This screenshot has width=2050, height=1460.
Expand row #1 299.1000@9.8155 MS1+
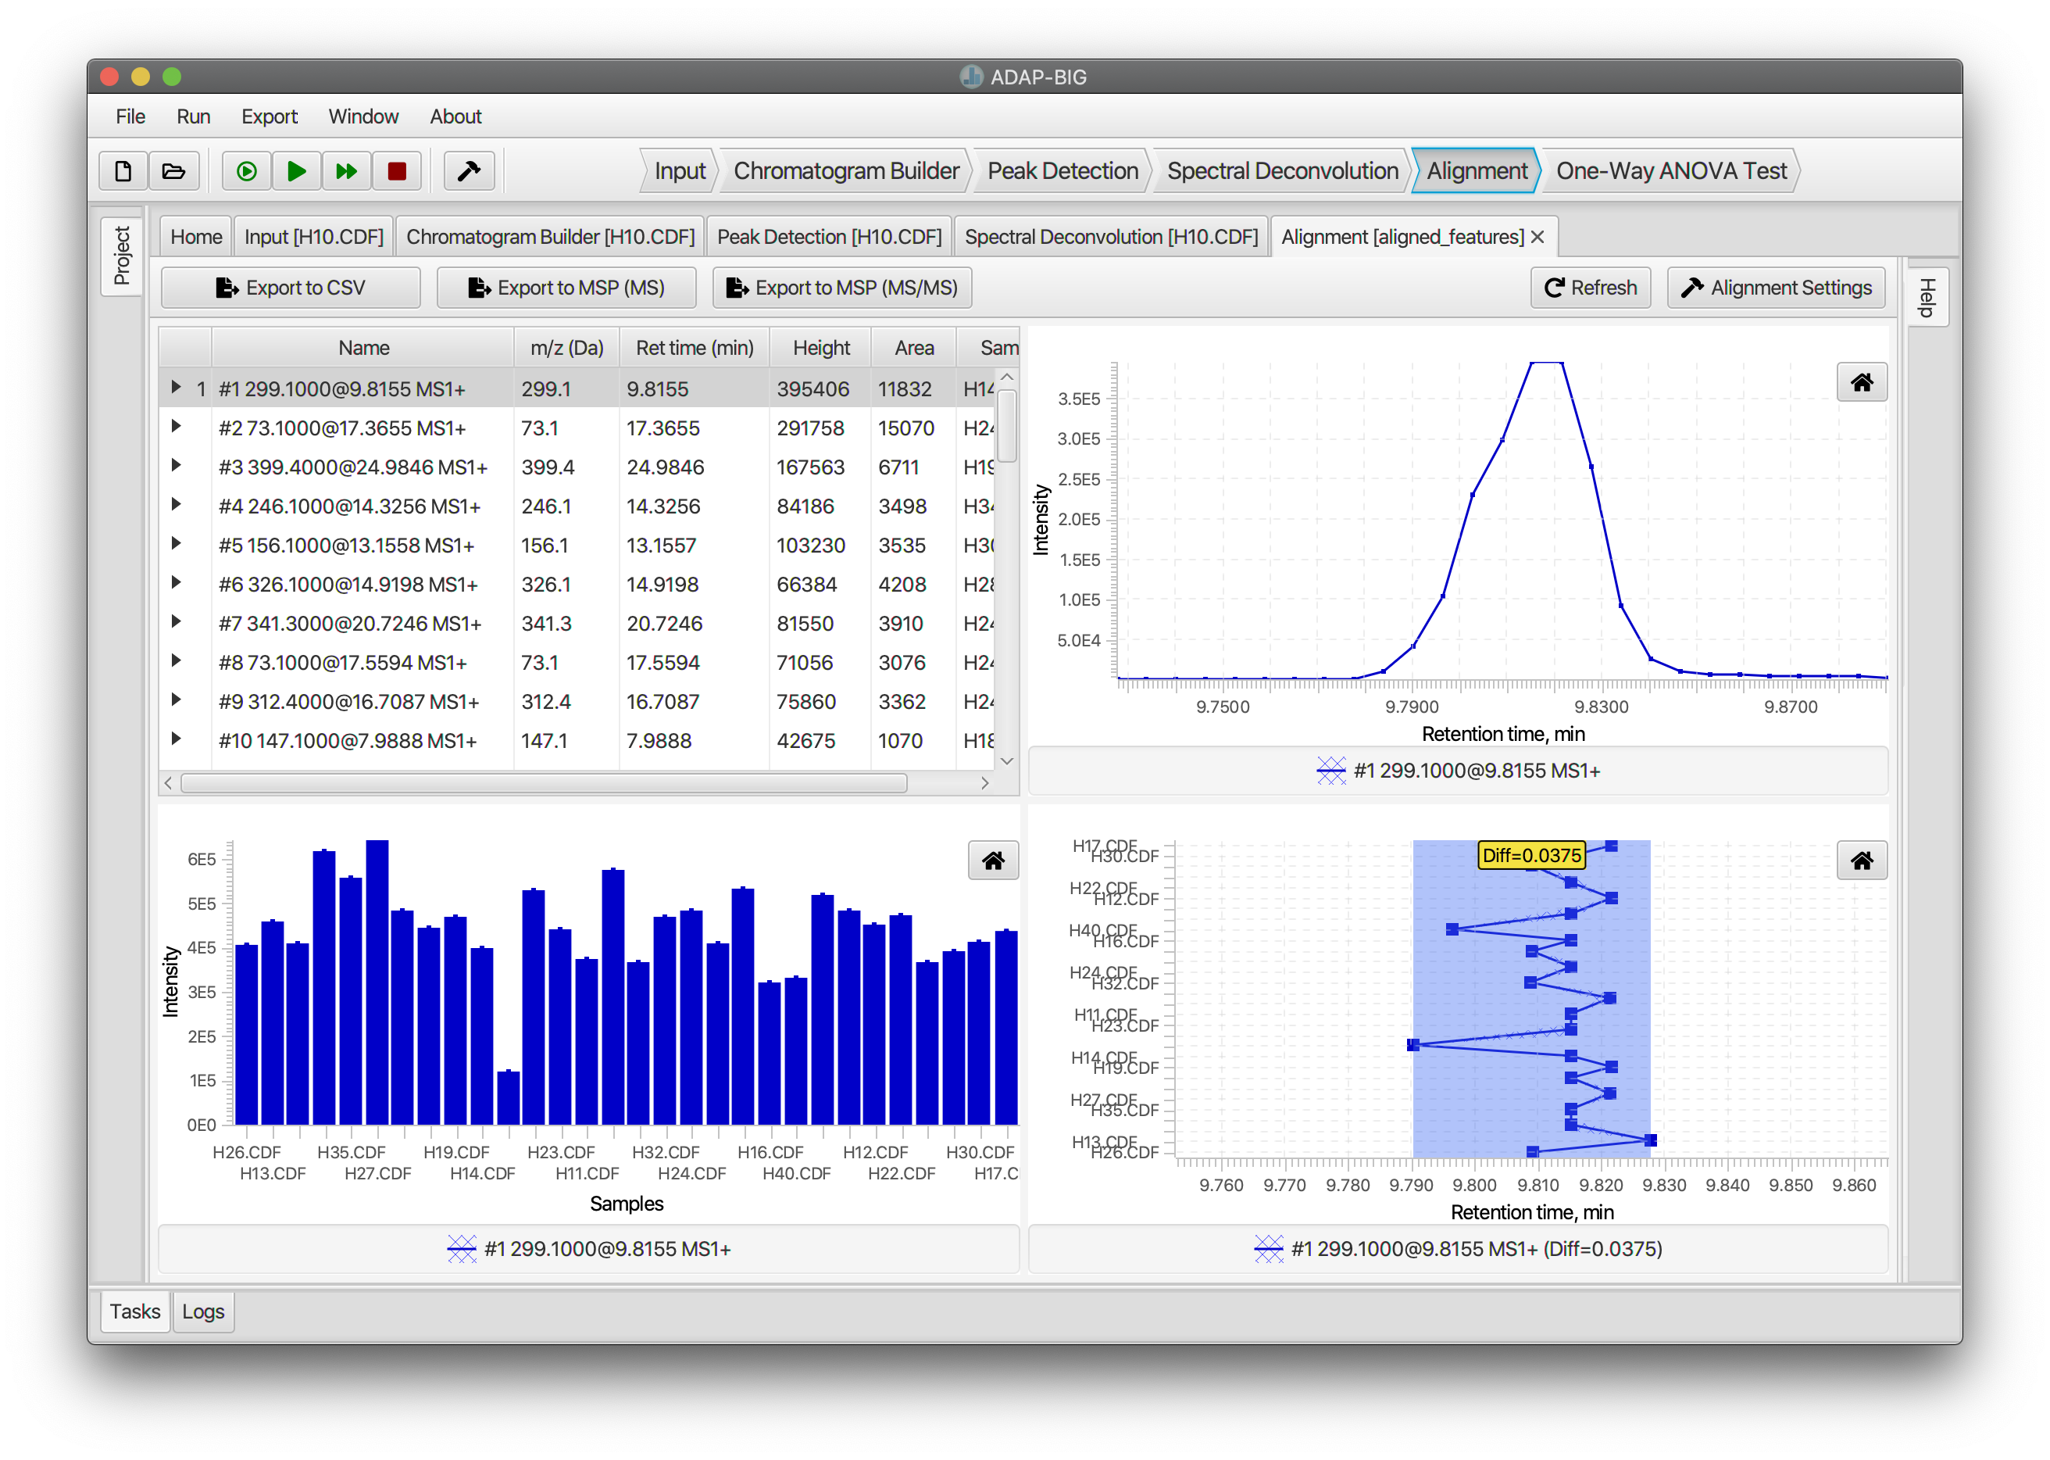click(176, 388)
